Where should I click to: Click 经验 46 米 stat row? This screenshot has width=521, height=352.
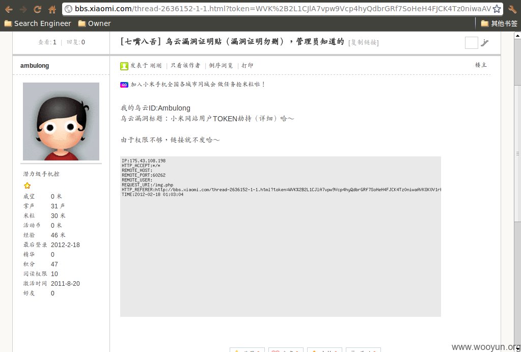point(44,235)
